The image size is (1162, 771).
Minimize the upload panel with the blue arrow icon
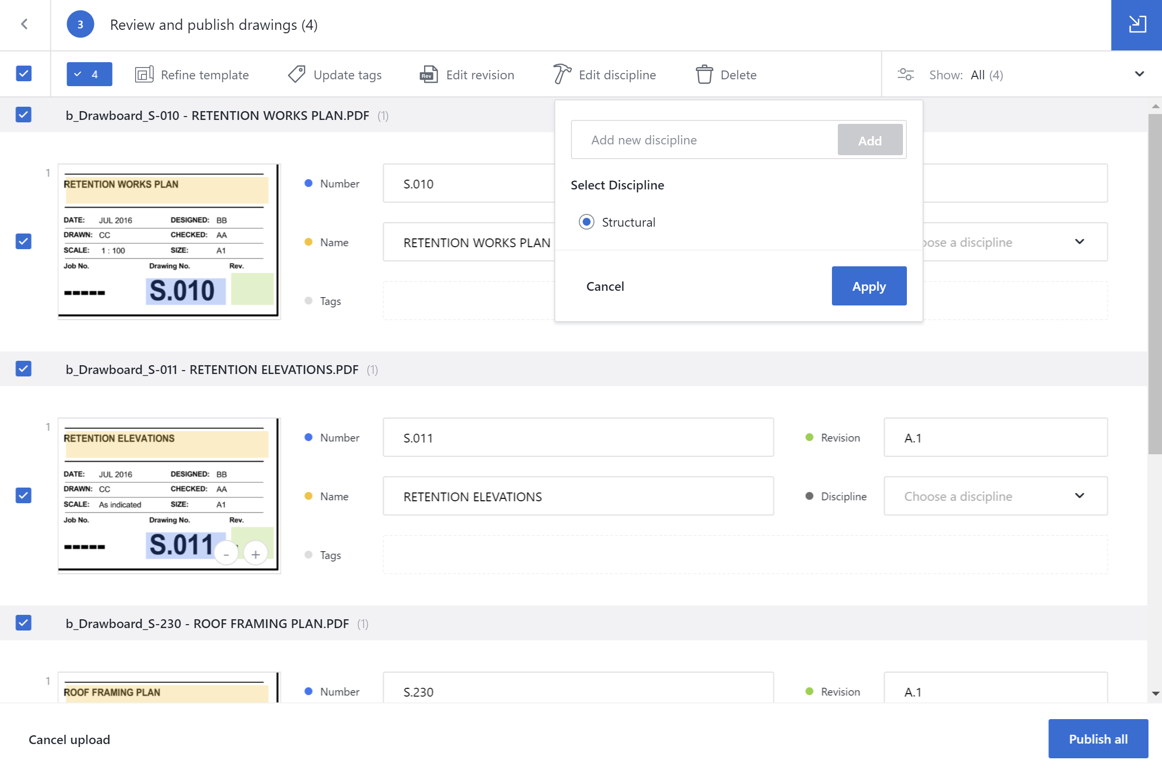coord(1137,24)
